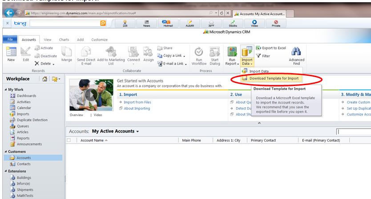Image resolution: width=371 pixels, height=199 pixels.
Task: Switch to the Customize ribbon tab
Action: (x=99, y=39)
